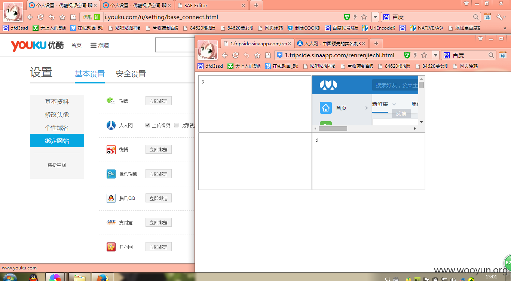Open translate icon in fripside window toolbar
The height and width of the screenshot is (281, 511).
point(503,55)
